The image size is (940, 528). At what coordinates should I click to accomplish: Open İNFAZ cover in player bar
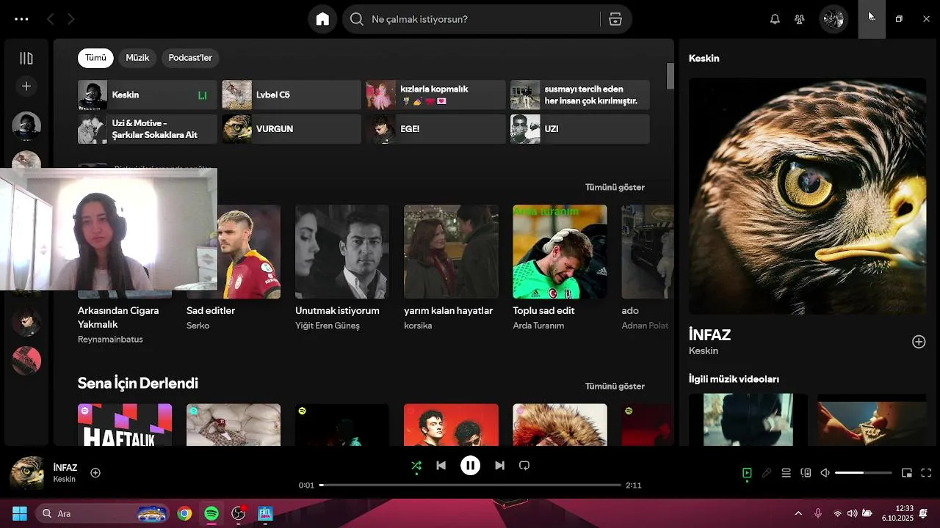pos(26,473)
